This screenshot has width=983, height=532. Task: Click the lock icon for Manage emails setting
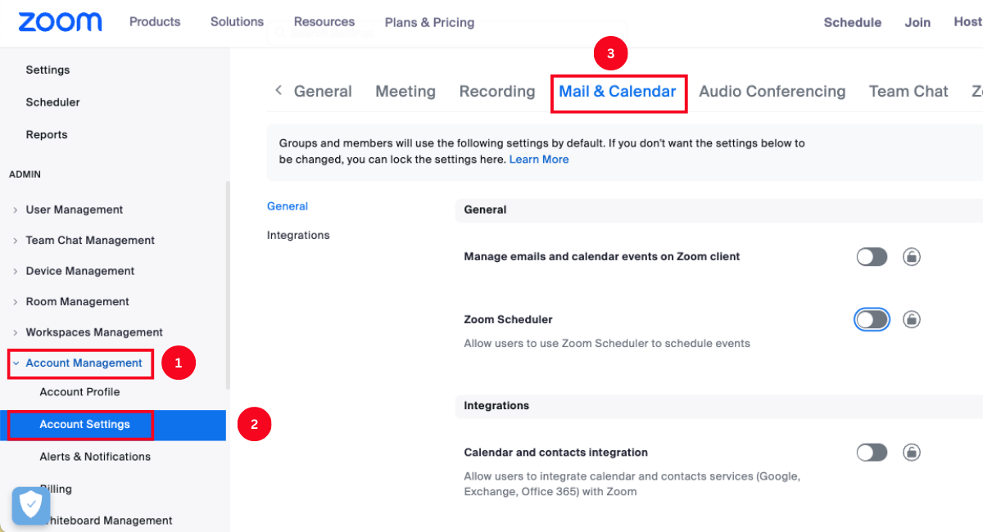pos(911,257)
